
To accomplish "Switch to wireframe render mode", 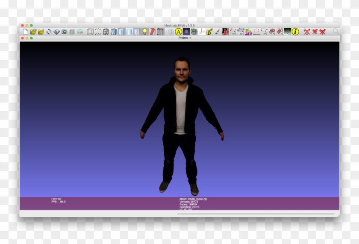I will coord(106,32).
